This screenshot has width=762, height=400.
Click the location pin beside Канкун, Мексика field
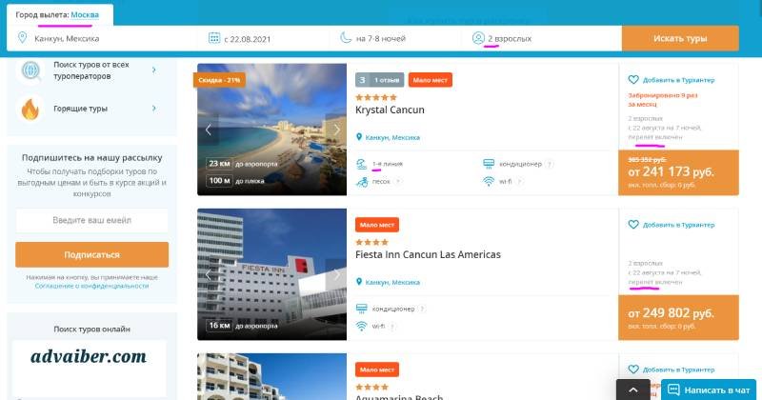[x=22, y=38]
